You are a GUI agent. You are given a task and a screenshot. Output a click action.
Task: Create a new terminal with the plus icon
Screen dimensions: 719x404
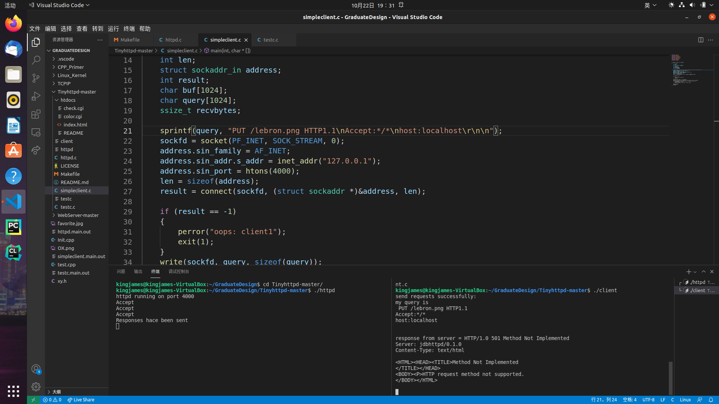click(688, 272)
